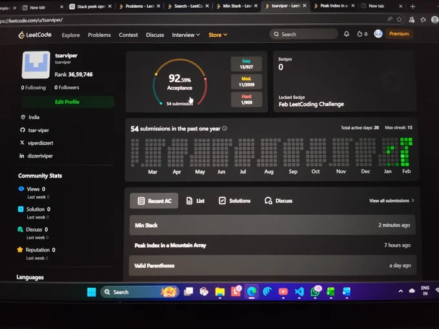Go to the Problems page

coord(99,35)
